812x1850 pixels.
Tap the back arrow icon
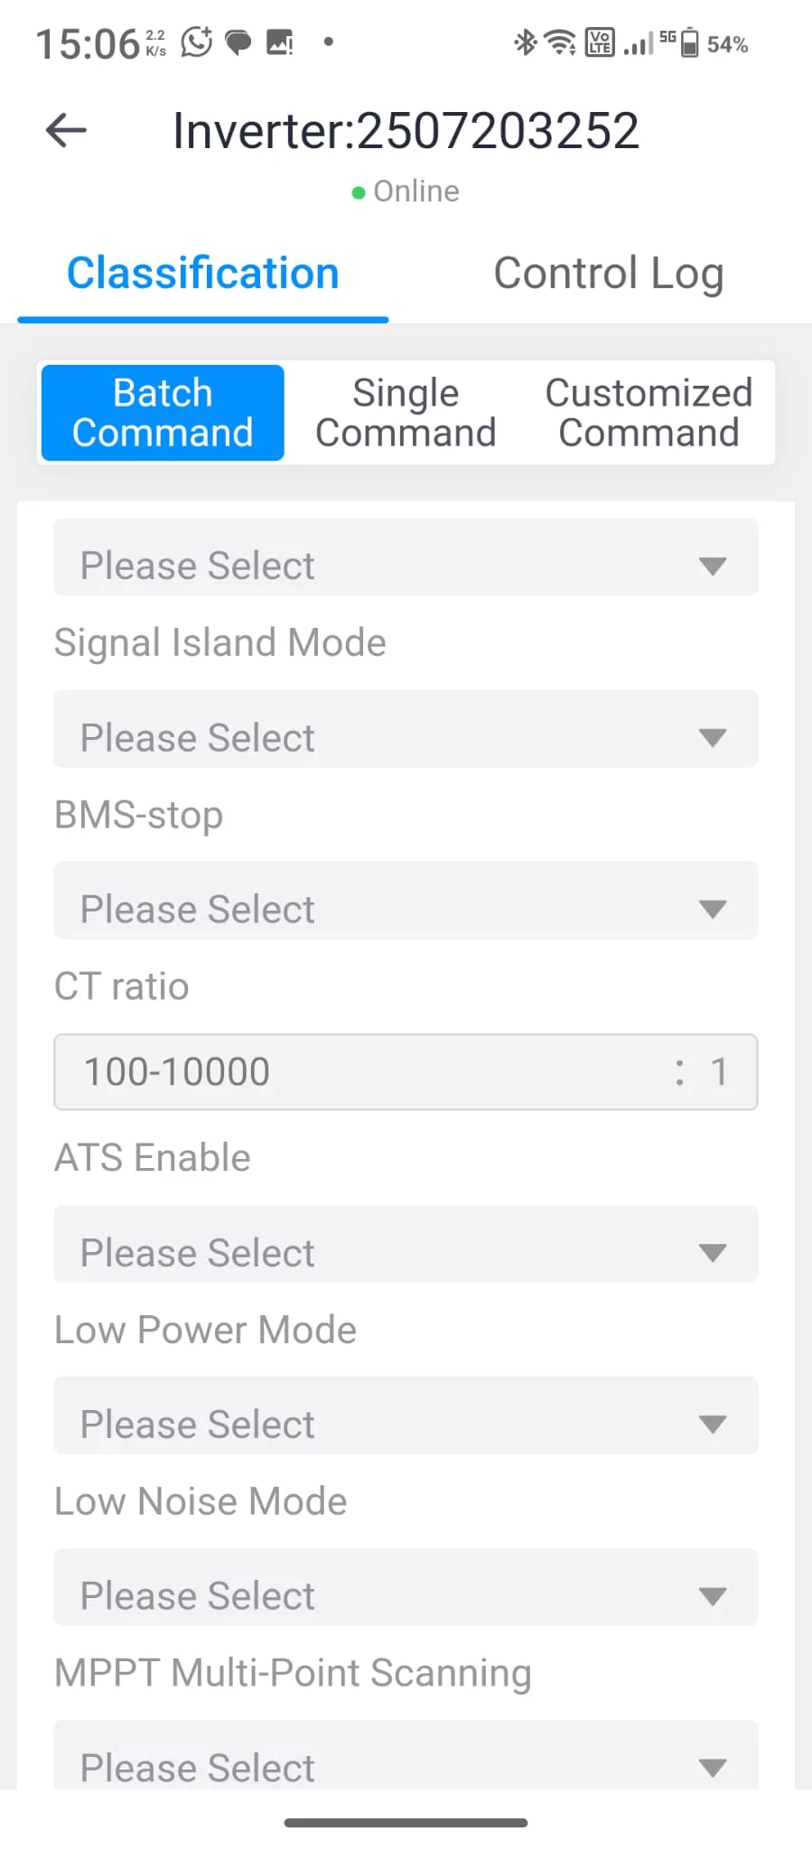(x=66, y=130)
